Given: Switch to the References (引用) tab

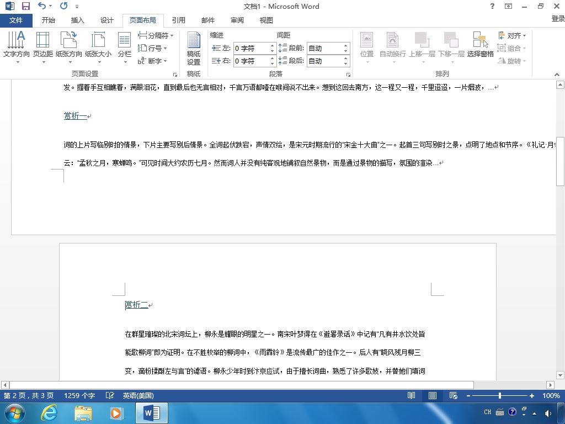Looking at the screenshot, I should [179, 20].
